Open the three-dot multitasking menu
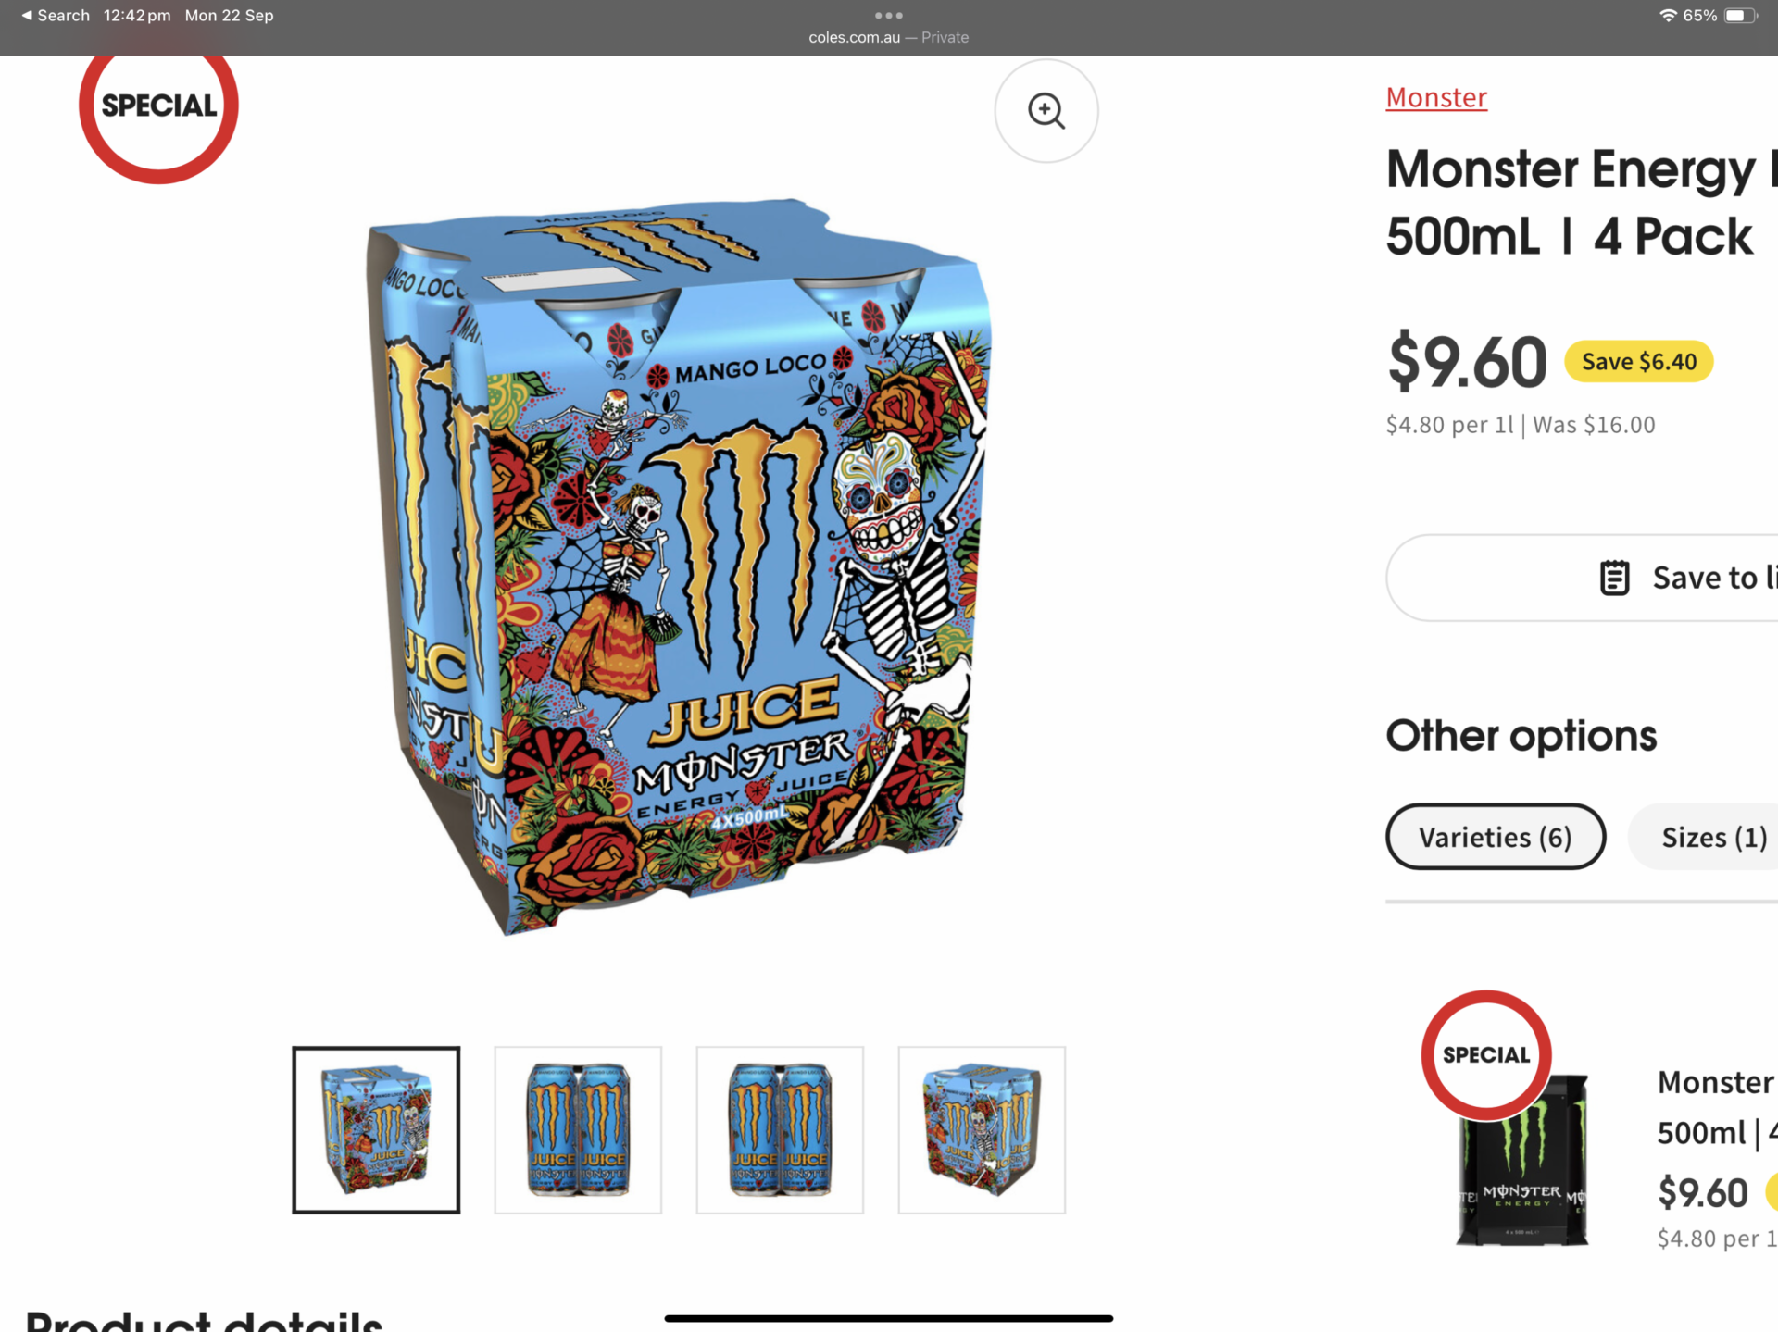The image size is (1778, 1332). tap(889, 15)
